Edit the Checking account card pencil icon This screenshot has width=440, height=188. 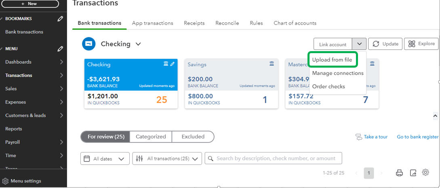(173, 64)
